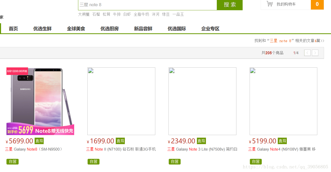
Task: Click the 自营 badge under Note 3 Lite
Action: 175,162
